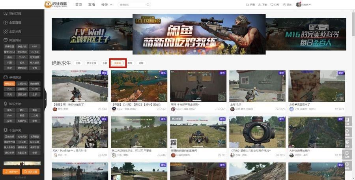
Task: Open the 王者荣耀 mobile game tag
Action: point(9,137)
